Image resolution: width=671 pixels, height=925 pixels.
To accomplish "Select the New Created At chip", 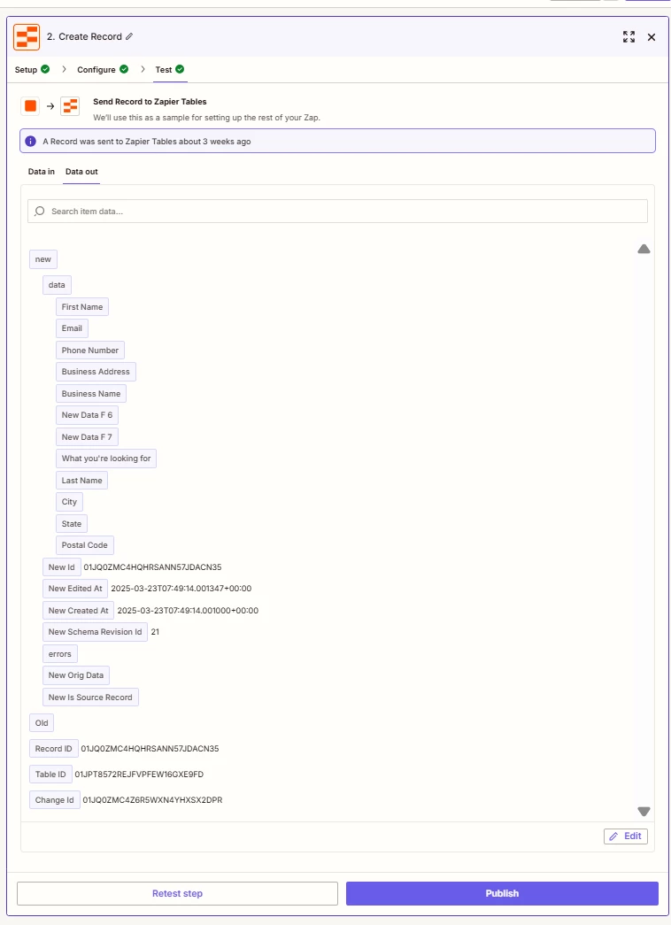I will [79, 610].
